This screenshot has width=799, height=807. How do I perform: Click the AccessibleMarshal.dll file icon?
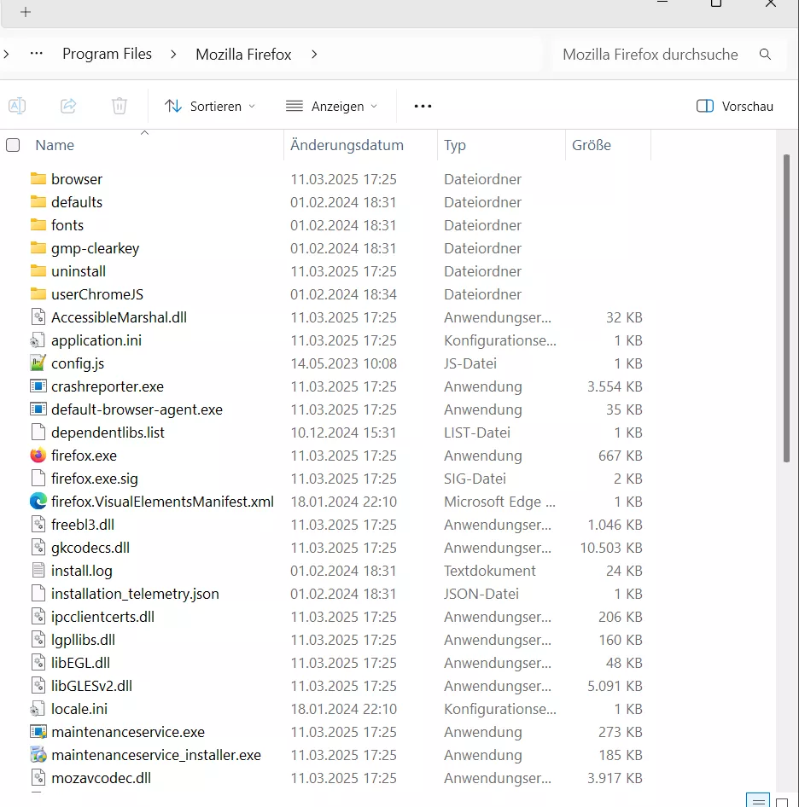[38, 317]
